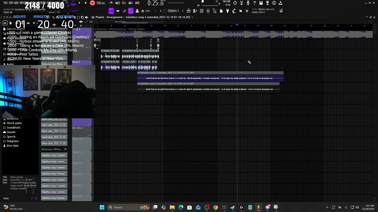Screen dimensions: 378x212
Task: Click the playlist timeline purple playhead marker
Action: pos(237,25)
